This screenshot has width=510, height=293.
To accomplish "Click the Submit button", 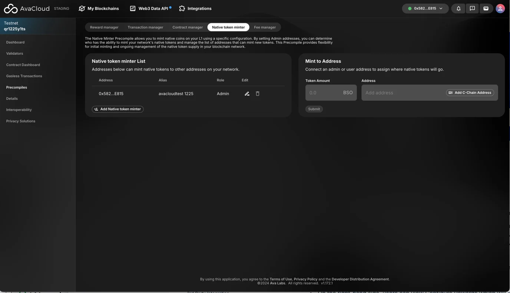I will pos(314,109).
